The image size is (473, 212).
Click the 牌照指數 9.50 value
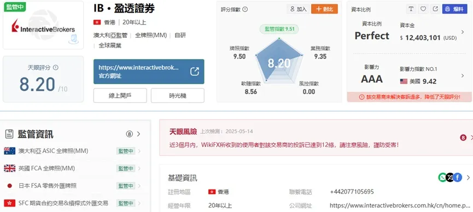(240, 56)
